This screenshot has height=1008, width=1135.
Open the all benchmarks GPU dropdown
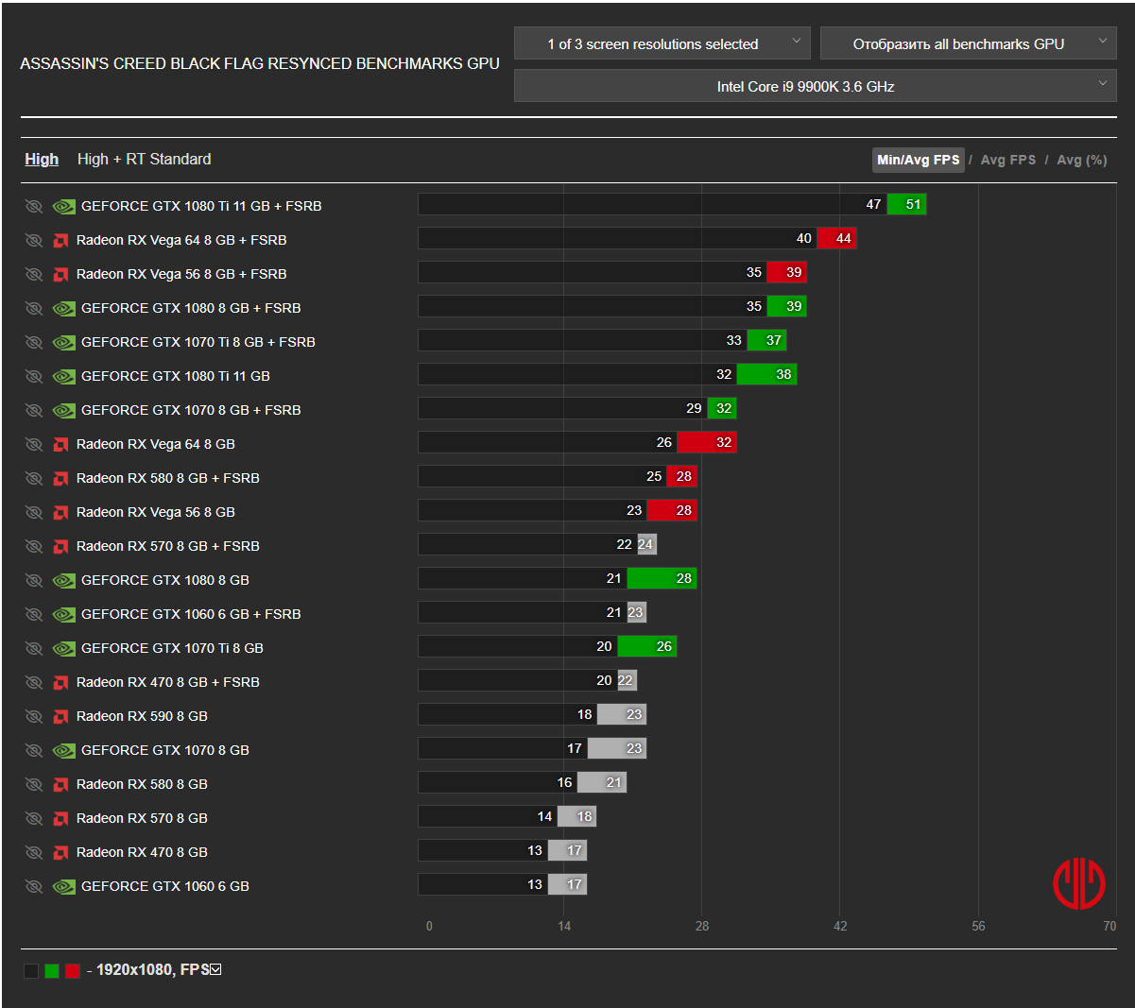pos(968,43)
